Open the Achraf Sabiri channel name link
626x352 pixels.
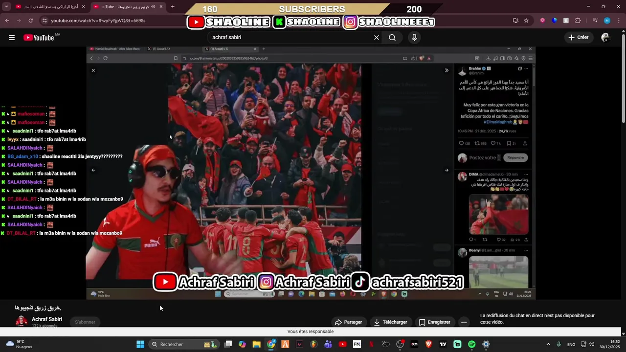click(x=47, y=319)
